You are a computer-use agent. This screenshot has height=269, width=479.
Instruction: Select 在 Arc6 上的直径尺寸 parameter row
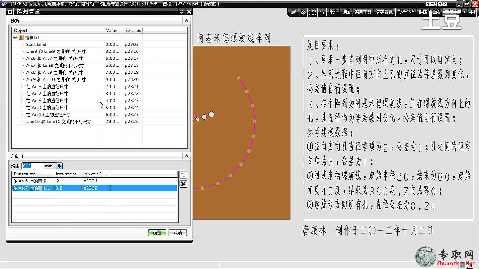pyautogui.click(x=99, y=87)
